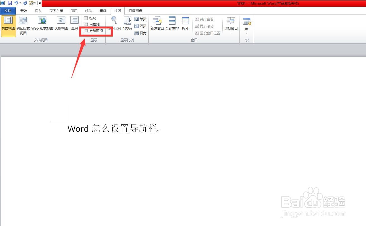The height and width of the screenshot is (226, 366).
Task: Choose 单页 (One Page) zoom
Action: click(140, 19)
